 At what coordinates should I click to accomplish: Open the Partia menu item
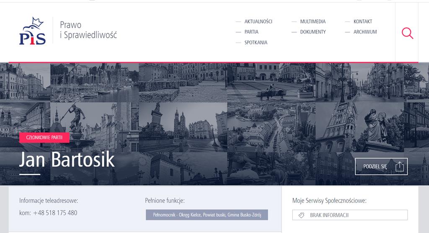coord(251,32)
